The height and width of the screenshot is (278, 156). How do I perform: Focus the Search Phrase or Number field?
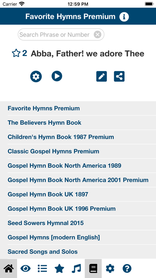click(x=61, y=35)
